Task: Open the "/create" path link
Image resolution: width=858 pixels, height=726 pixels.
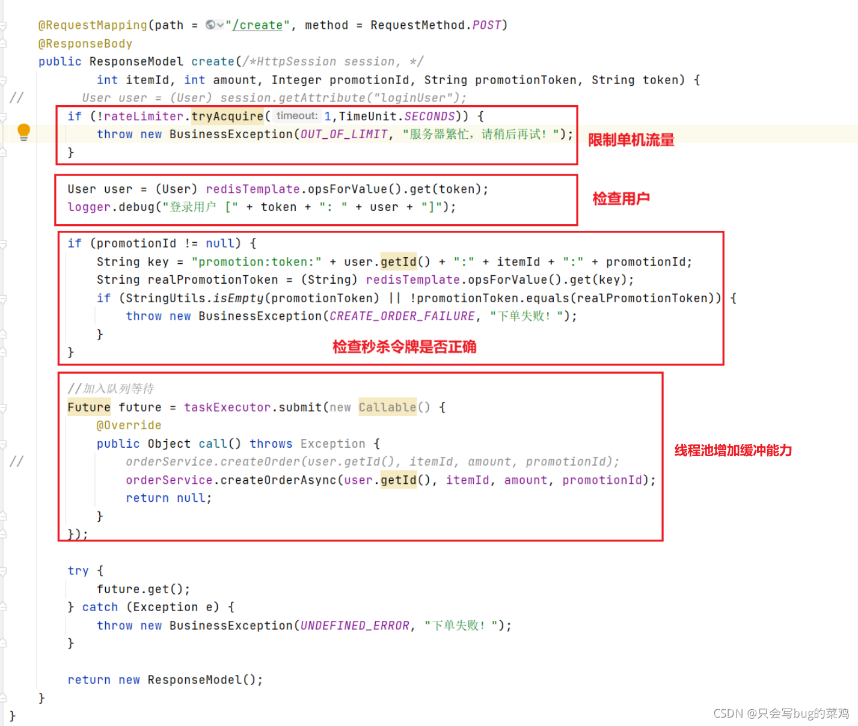Action: click(257, 25)
